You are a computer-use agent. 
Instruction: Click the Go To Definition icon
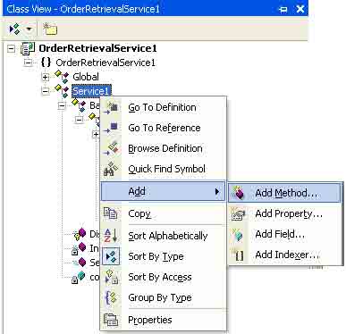tap(111, 108)
